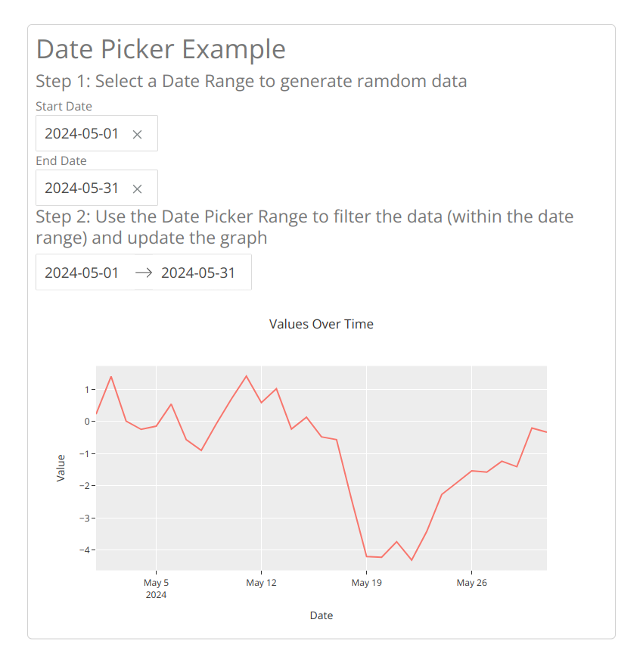Click the 'Date Picker Example' heading
The width and height of the screenshot is (643, 657).
click(161, 49)
